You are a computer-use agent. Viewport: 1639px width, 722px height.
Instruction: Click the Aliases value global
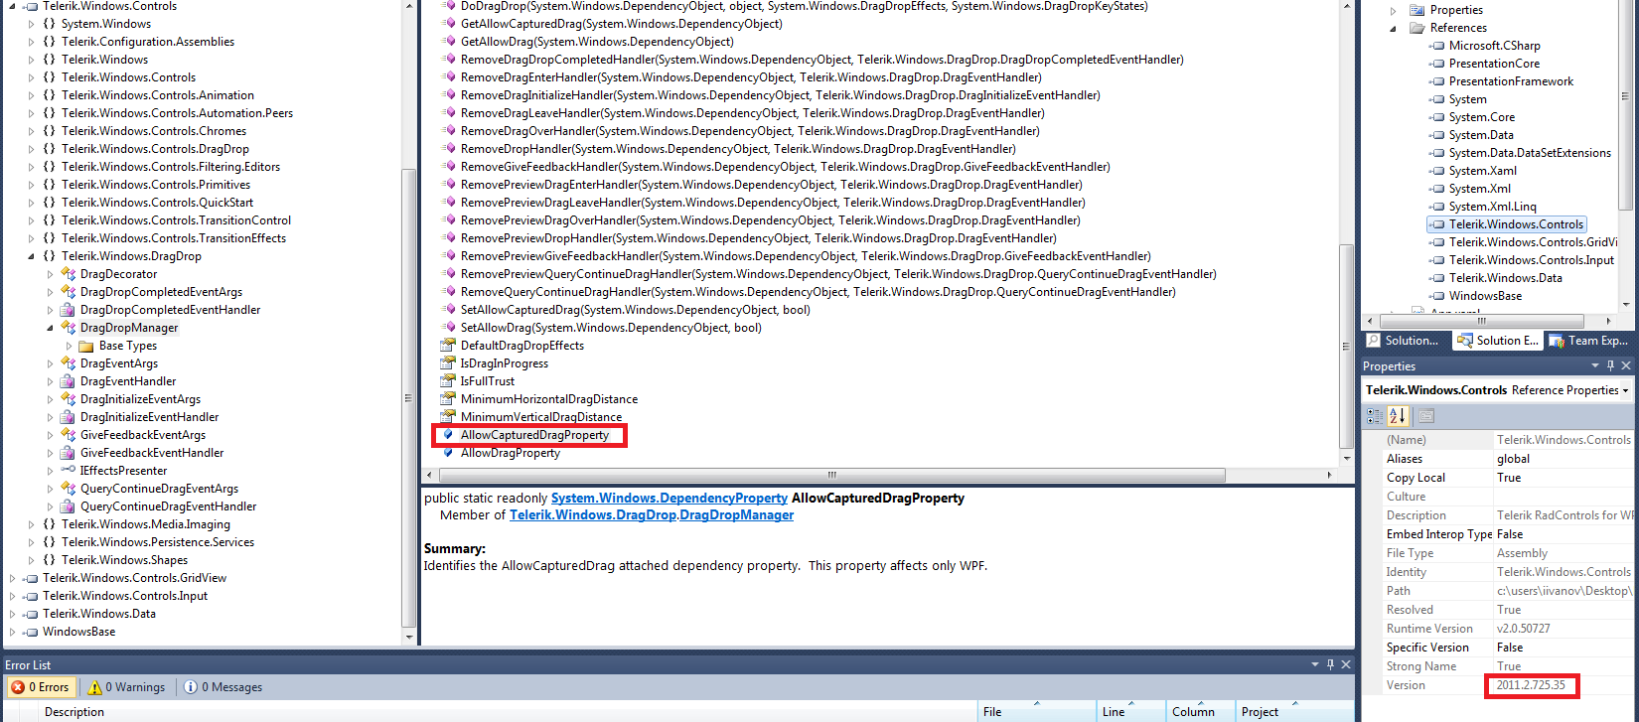(1513, 459)
